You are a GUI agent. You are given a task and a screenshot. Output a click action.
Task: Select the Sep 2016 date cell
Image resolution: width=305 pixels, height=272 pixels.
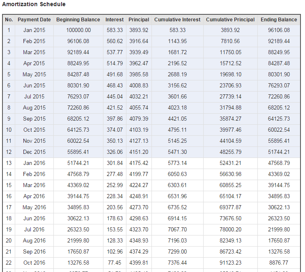tap(34, 252)
